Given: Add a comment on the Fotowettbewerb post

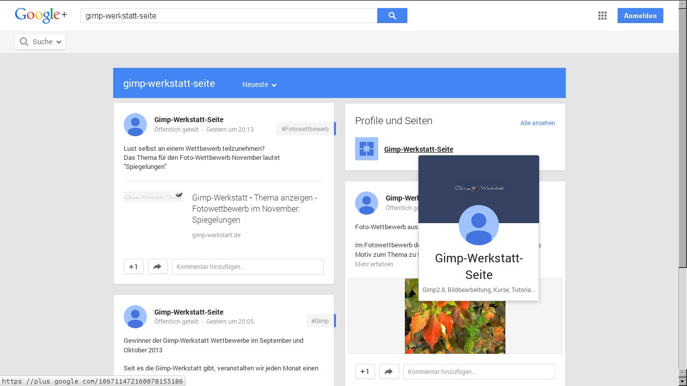Looking at the screenshot, I should pos(248,266).
